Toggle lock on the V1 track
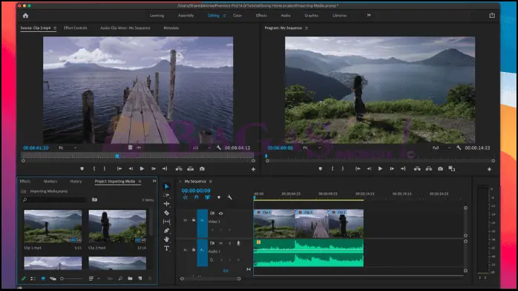This screenshot has height=291, width=518. pyautogui.click(x=194, y=220)
